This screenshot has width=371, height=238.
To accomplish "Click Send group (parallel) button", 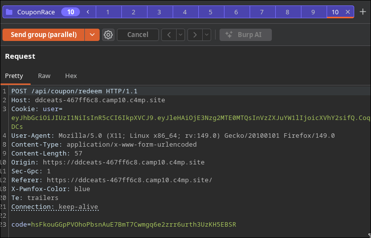I will tap(43, 35).
